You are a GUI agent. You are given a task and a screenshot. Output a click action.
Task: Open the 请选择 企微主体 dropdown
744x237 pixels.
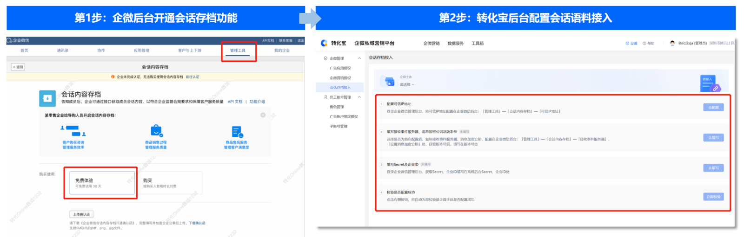tap(407, 84)
